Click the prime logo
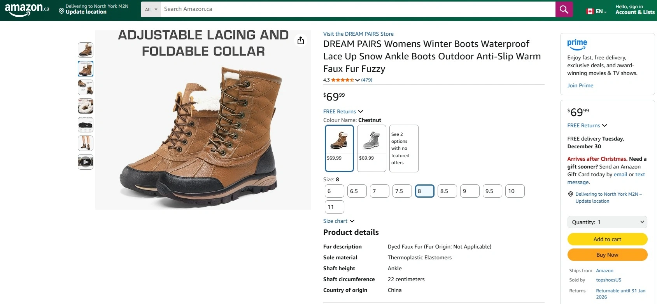The image size is (657, 304). (577, 44)
